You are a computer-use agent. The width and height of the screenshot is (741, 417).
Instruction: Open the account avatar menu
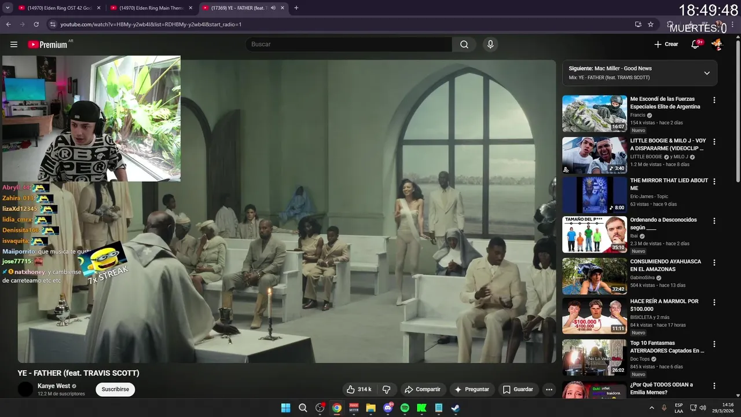(x=717, y=45)
